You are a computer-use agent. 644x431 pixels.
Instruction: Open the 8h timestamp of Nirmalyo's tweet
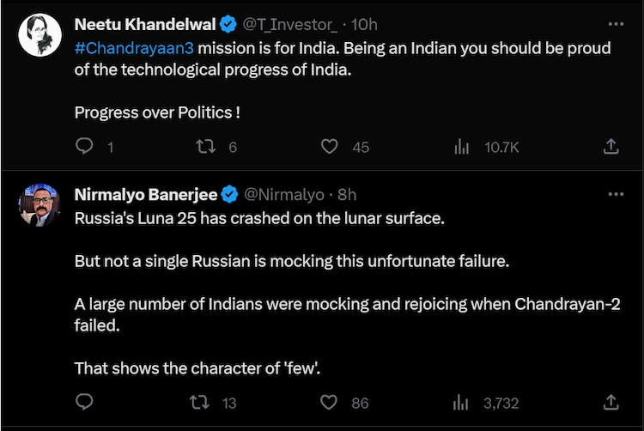click(x=348, y=194)
